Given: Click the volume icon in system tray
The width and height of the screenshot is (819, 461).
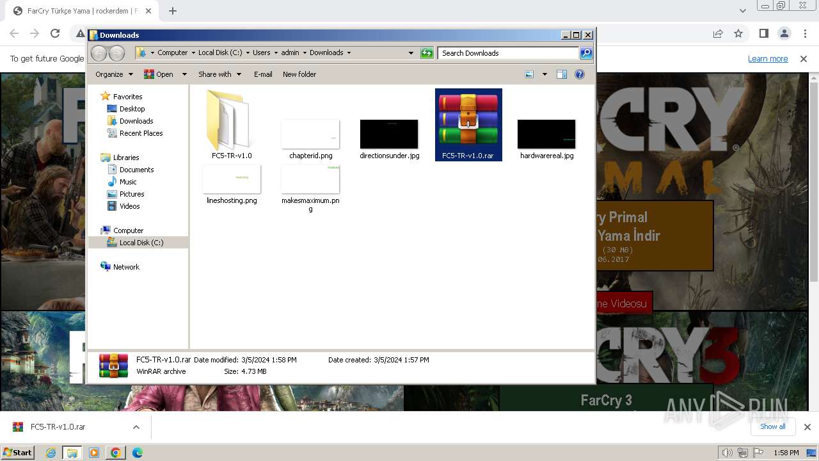Looking at the screenshot, I should click(x=728, y=453).
